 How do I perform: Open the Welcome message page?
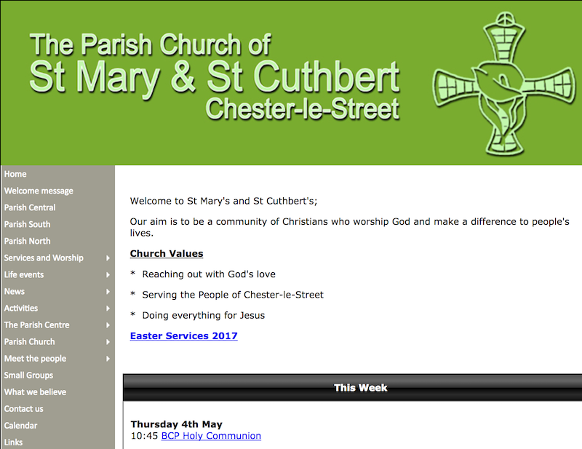coord(39,191)
